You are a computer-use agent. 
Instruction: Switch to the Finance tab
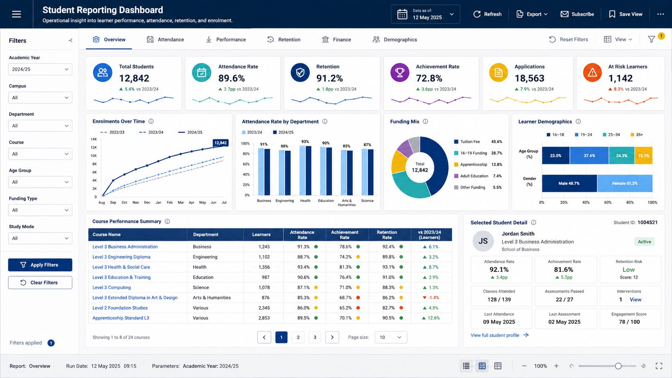(336, 39)
